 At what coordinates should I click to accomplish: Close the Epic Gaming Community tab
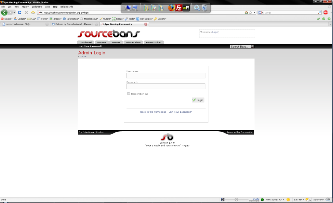[146, 24]
